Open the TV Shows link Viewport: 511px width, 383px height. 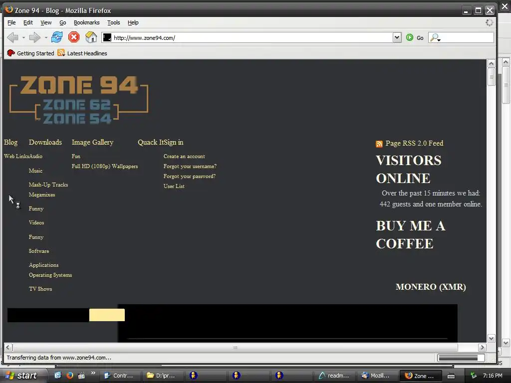click(40, 289)
